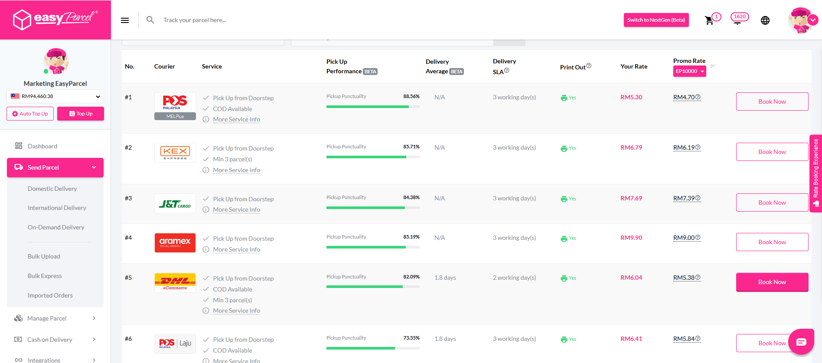Open the EP10000 promo code dropdown
Viewport: 822px width, 363px height.
tap(689, 72)
